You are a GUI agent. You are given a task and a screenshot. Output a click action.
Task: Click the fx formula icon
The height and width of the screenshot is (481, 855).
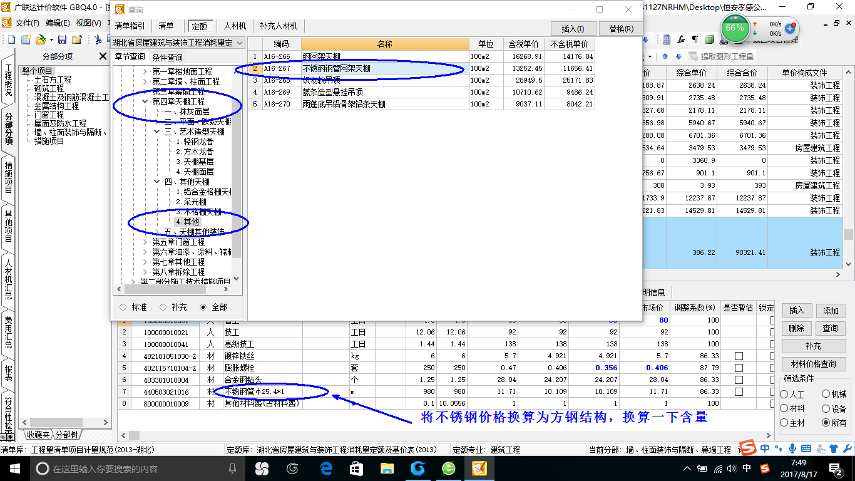[682, 39]
